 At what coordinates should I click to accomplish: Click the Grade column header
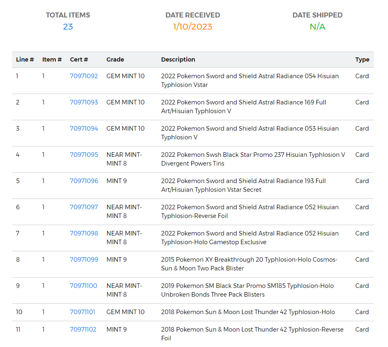[x=115, y=59]
